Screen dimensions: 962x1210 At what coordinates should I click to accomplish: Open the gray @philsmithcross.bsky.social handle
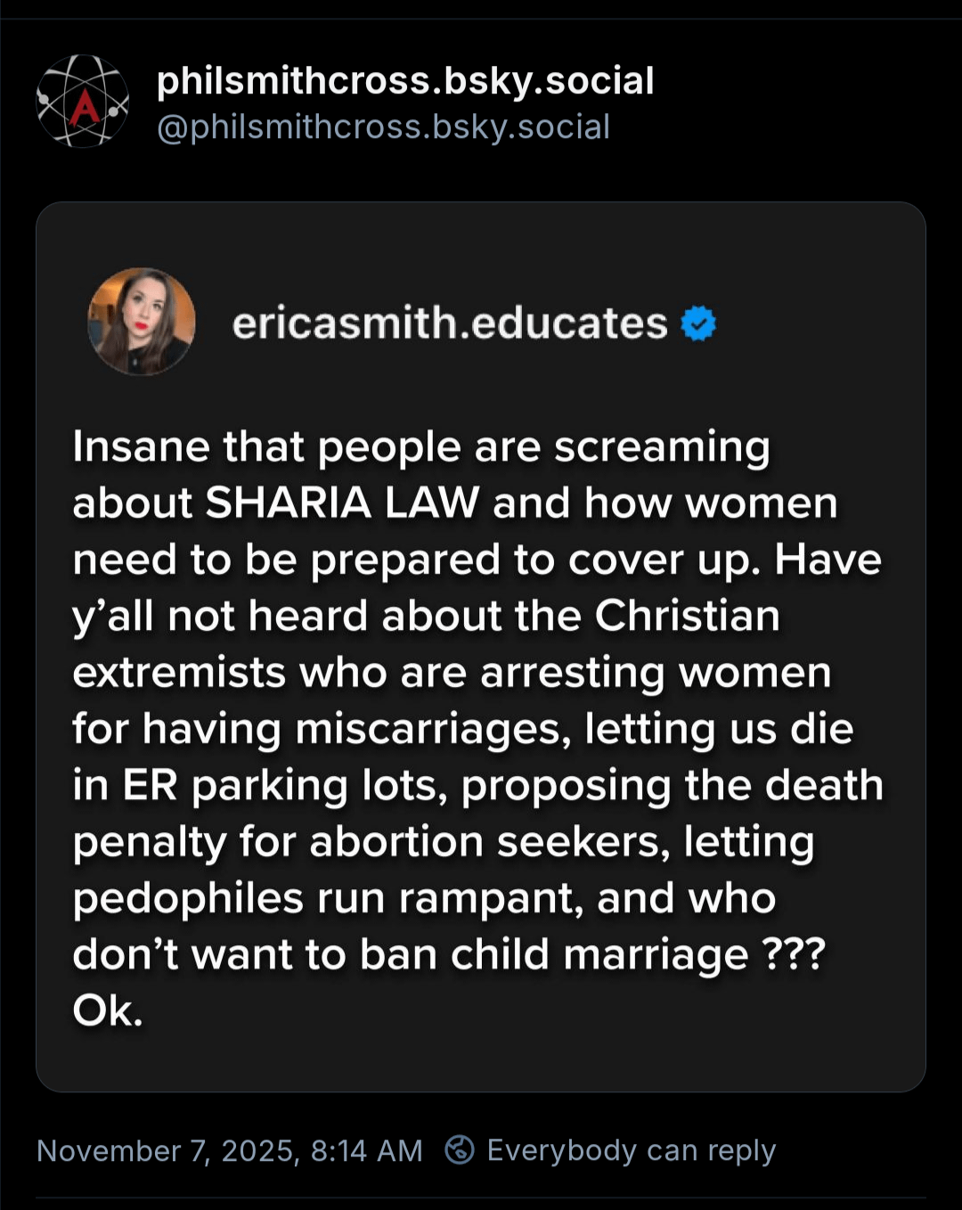click(383, 127)
